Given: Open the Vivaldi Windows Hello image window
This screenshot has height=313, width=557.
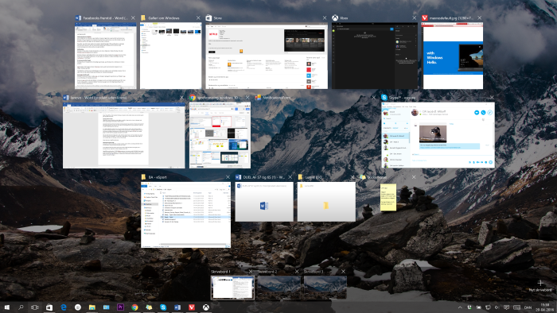Looking at the screenshot, I should pos(452,56).
